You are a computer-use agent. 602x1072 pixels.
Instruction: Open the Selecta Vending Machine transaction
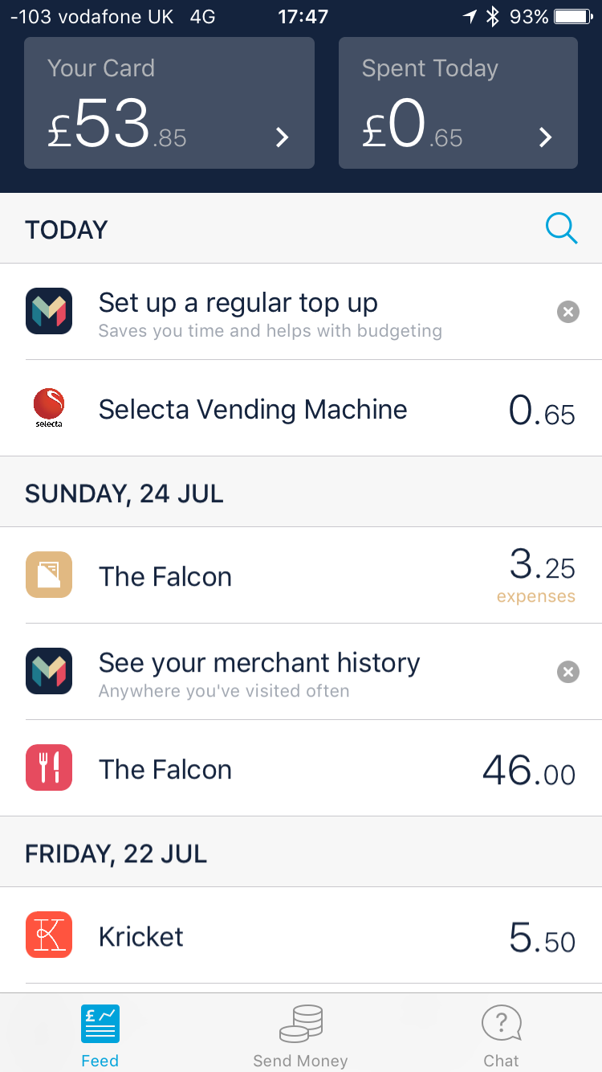253,409
